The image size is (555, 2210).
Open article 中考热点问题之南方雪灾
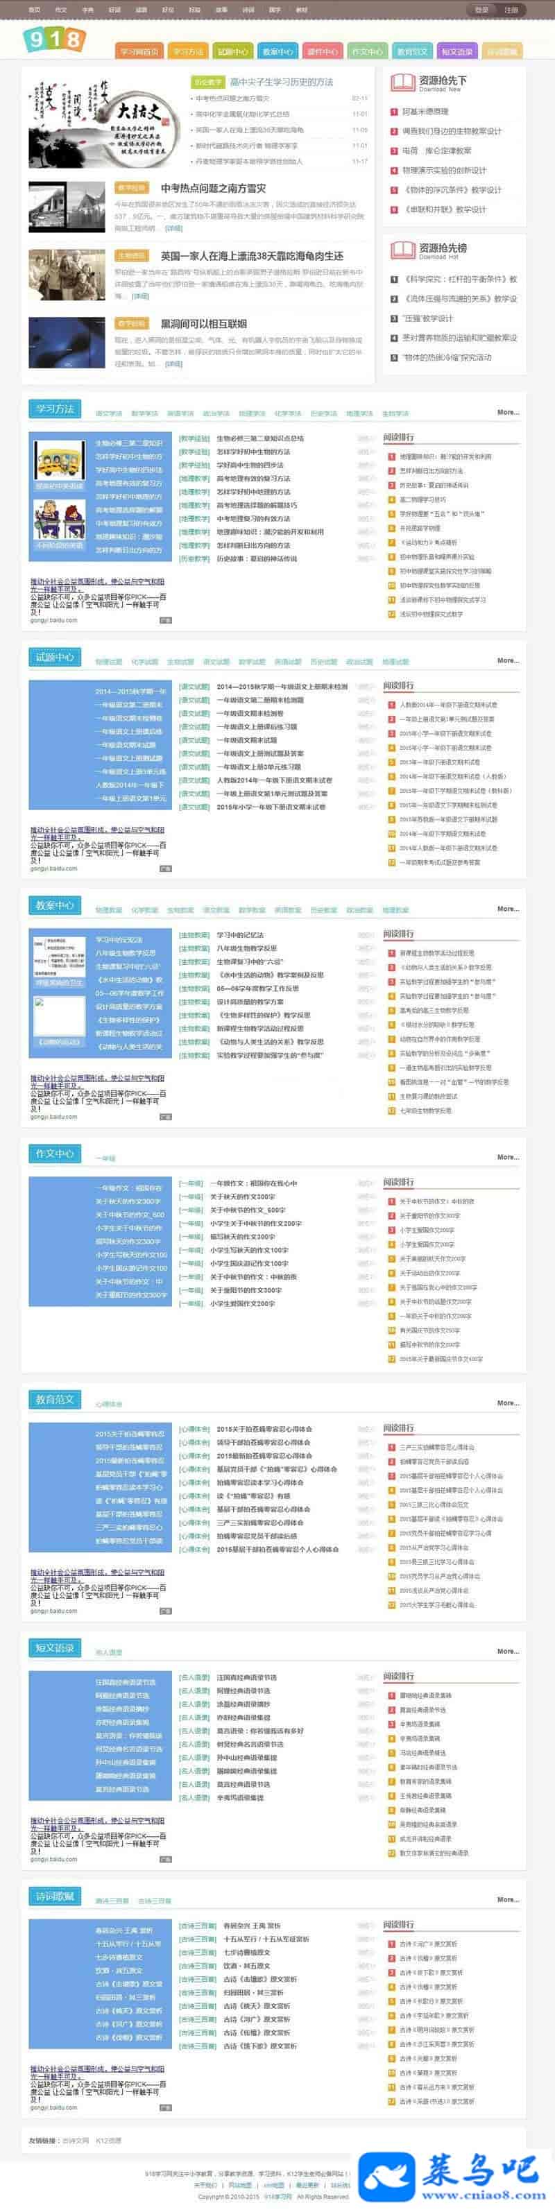(x=213, y=188)
